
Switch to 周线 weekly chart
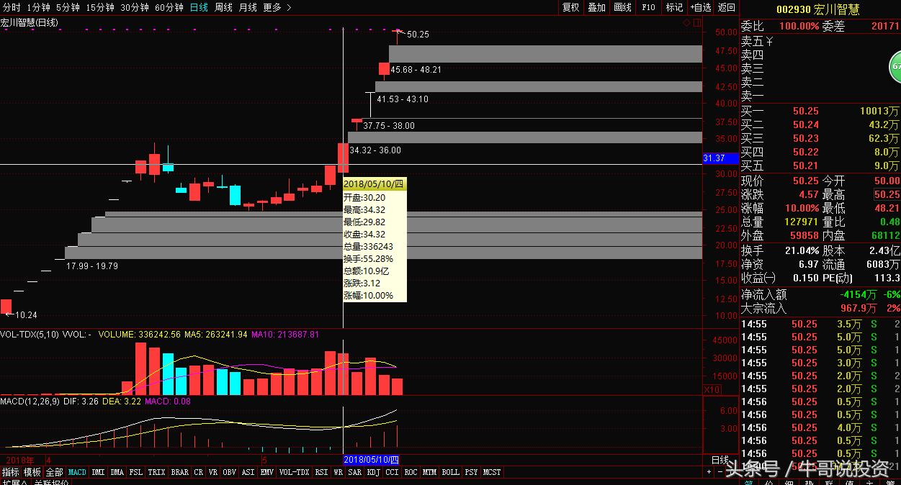(x=223, y=7)
